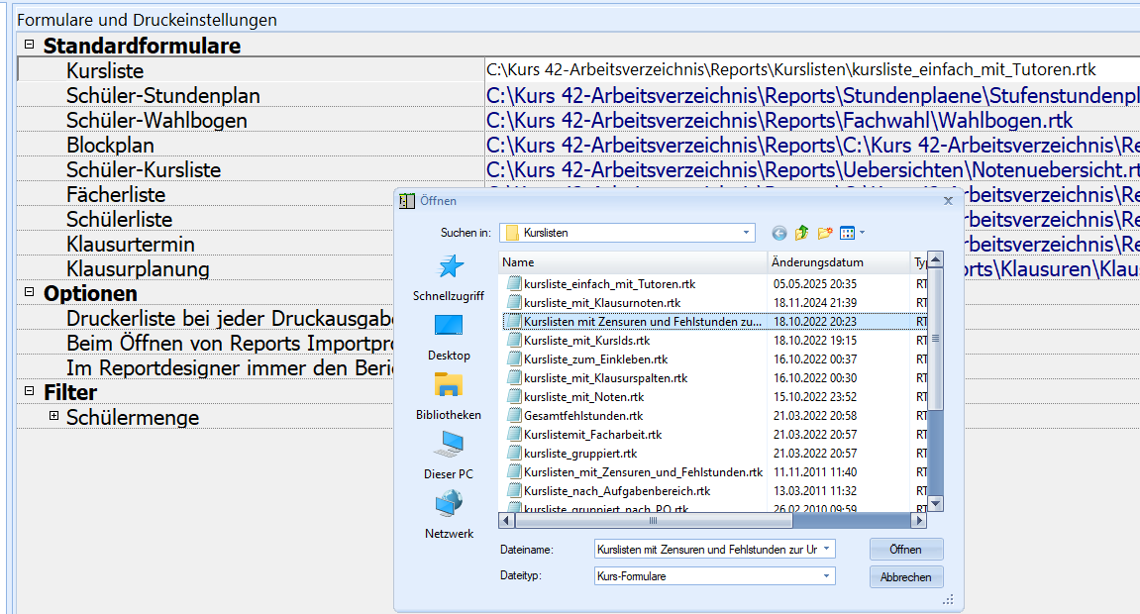Screen dimensions: 1140x614
Task: Sort files by Name column header
Action: tap(633, 262)
